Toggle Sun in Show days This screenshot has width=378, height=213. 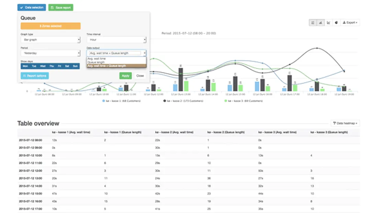click(75, 66)
